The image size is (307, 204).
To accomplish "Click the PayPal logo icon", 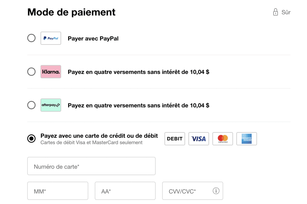I will (x=51, y=38).
